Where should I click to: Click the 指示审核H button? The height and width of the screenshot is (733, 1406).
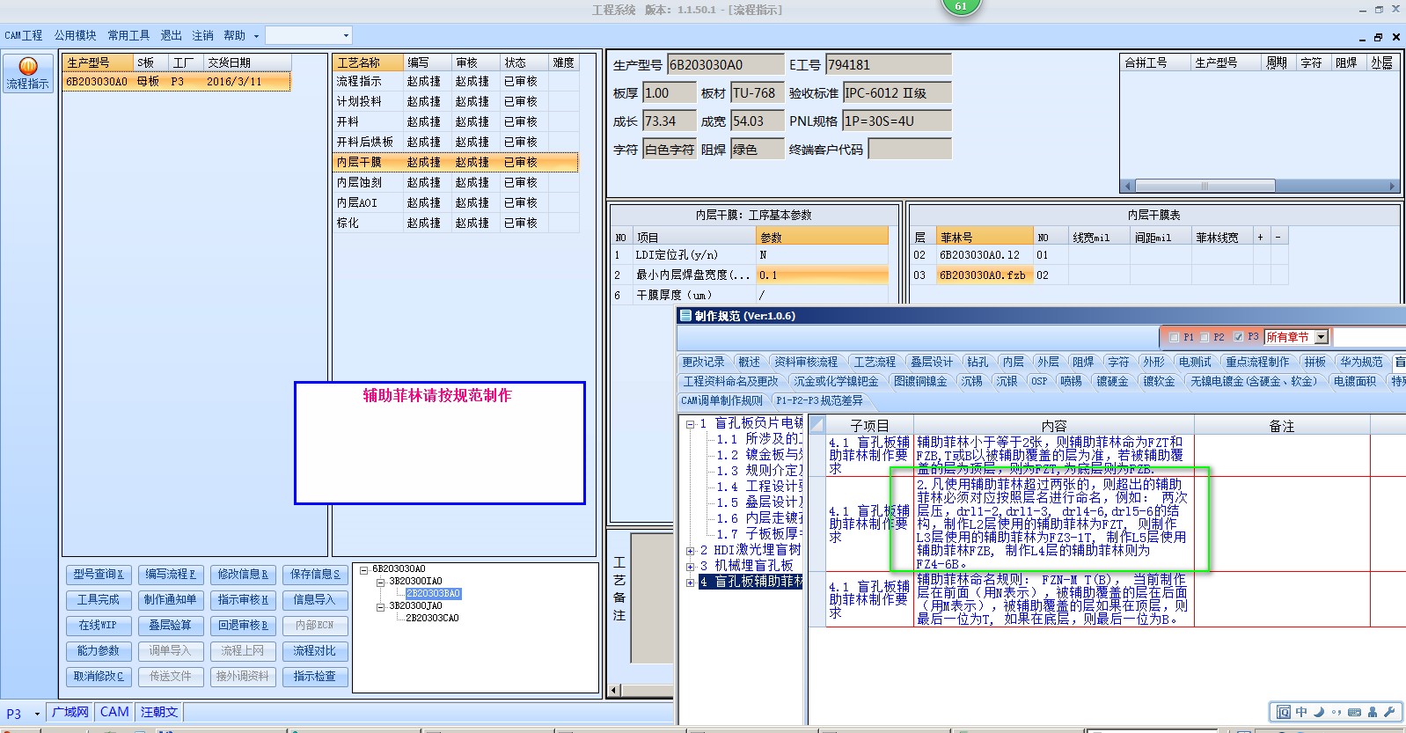point(243,600)
